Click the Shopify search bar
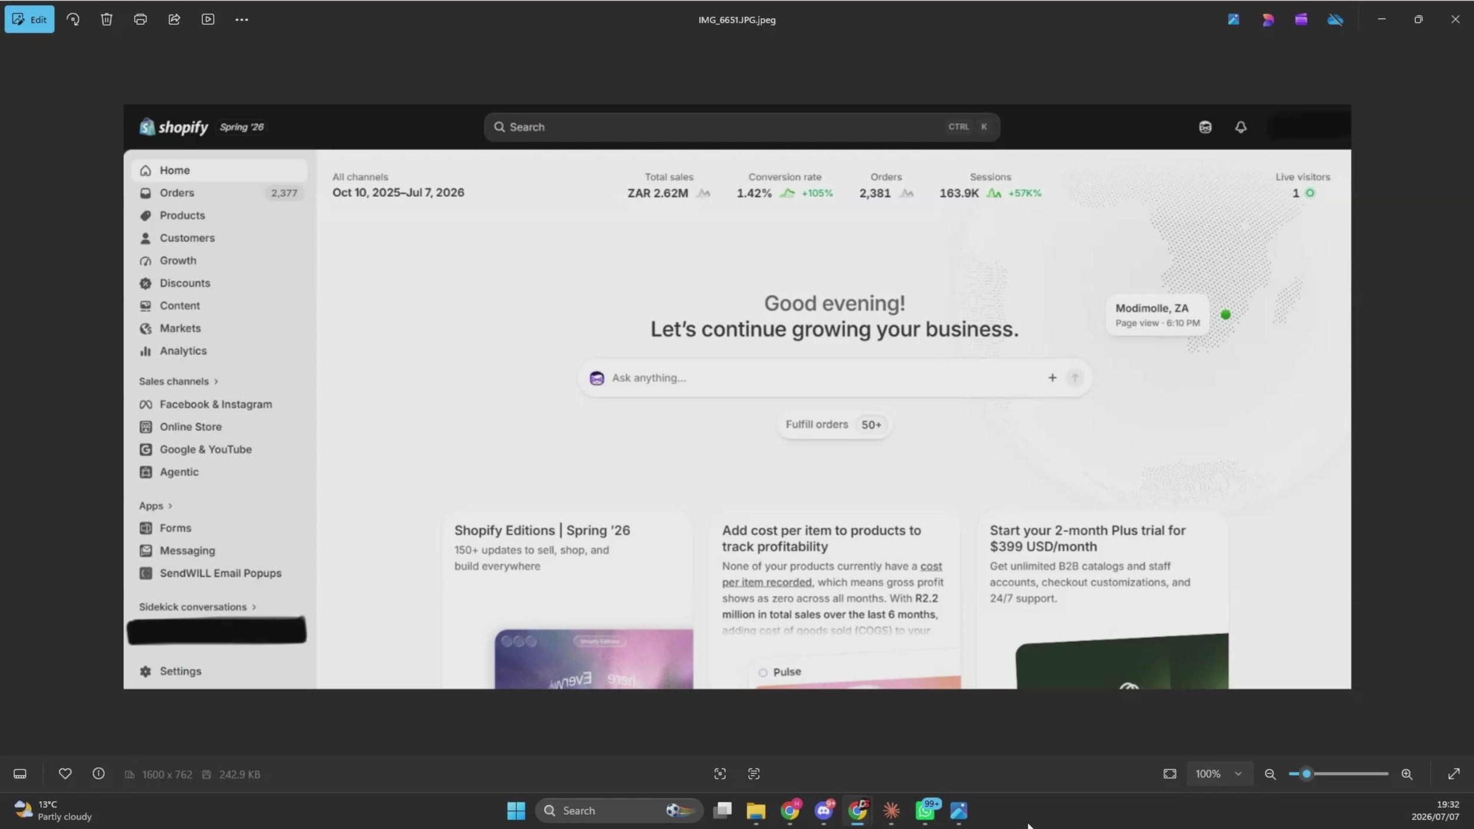 tap(742, 127)
